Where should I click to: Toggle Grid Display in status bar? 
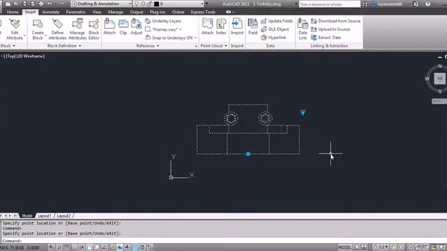point(66,248)
